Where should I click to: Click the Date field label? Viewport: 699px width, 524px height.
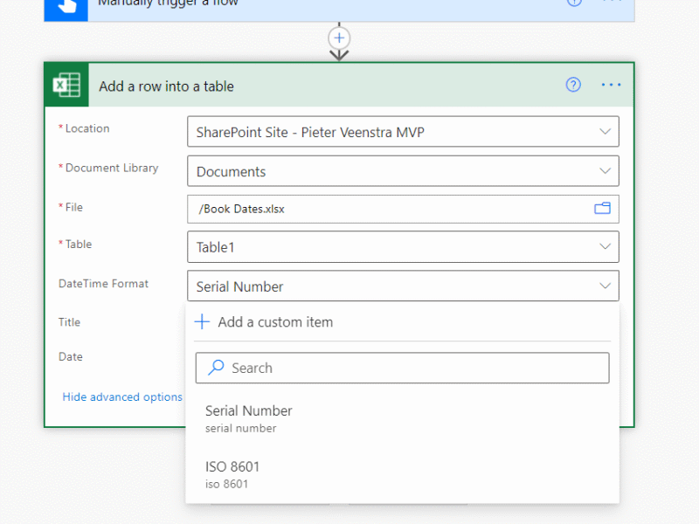point(71,356)
